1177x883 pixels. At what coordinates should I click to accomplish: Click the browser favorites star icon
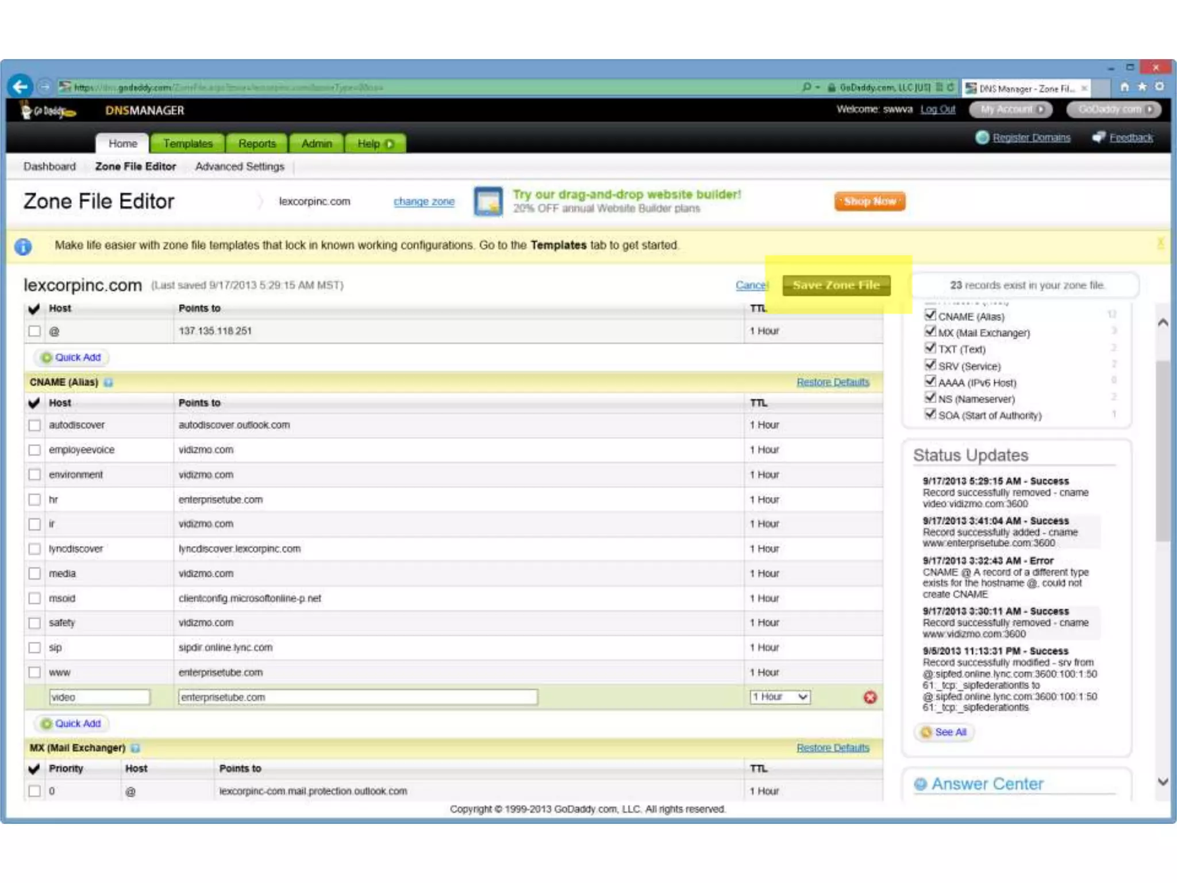click(1143, 87)
